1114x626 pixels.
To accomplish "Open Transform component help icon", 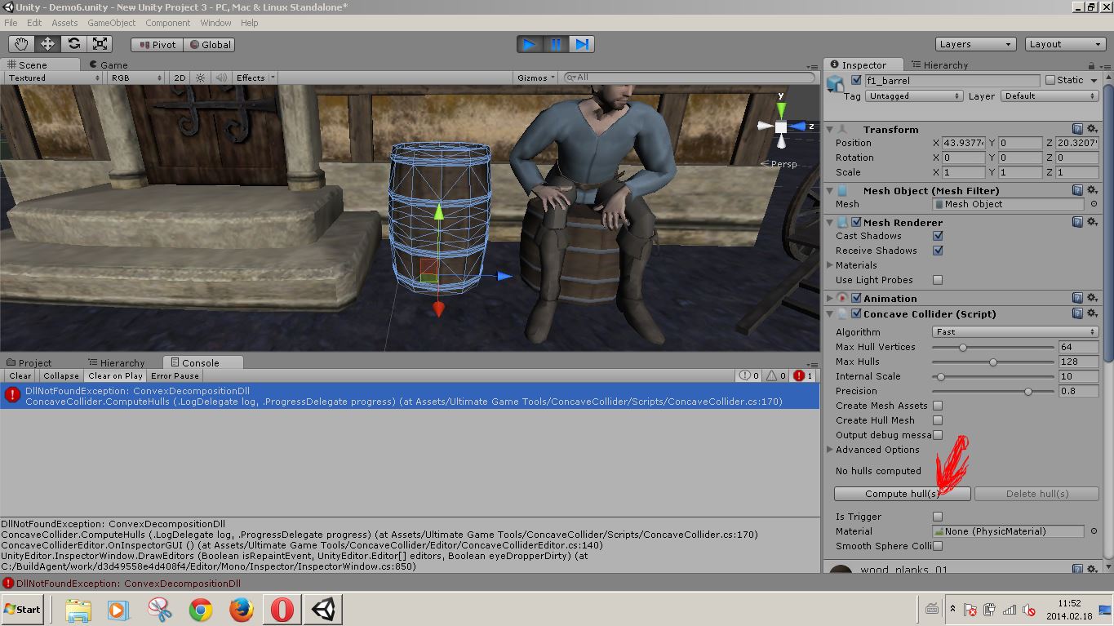I will (x=1077, y=129).
